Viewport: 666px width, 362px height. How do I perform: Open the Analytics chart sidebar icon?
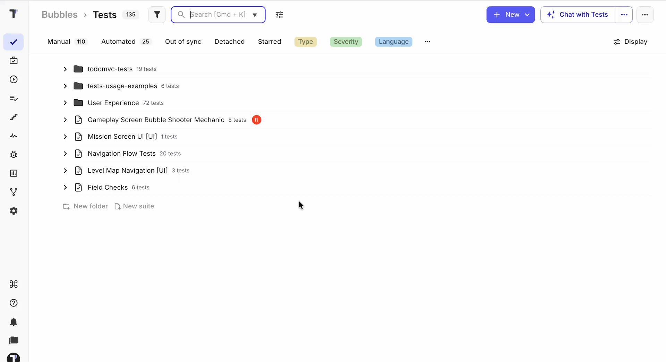click(x=14, y=173)
